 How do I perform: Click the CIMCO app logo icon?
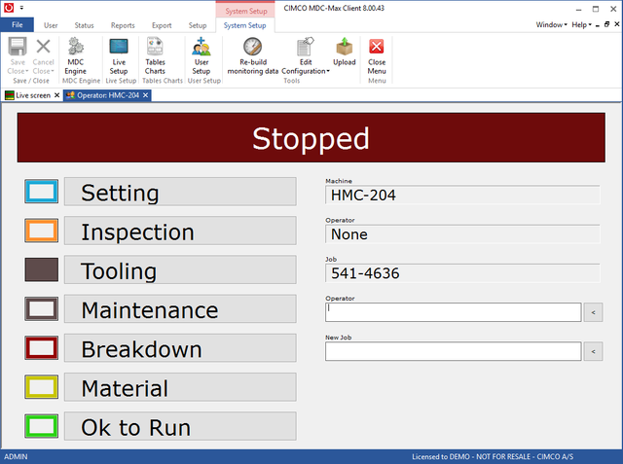9,7
